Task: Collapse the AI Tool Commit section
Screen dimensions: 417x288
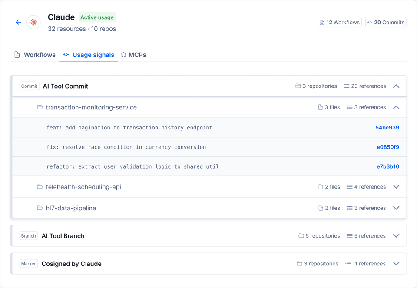Action: tap(396, 86)
